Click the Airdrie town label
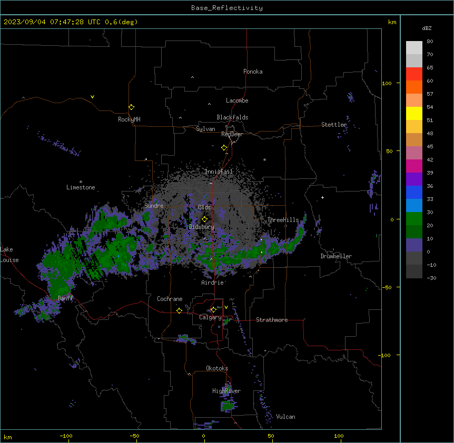This screenshot has width=454, height=443. point(213,283)
